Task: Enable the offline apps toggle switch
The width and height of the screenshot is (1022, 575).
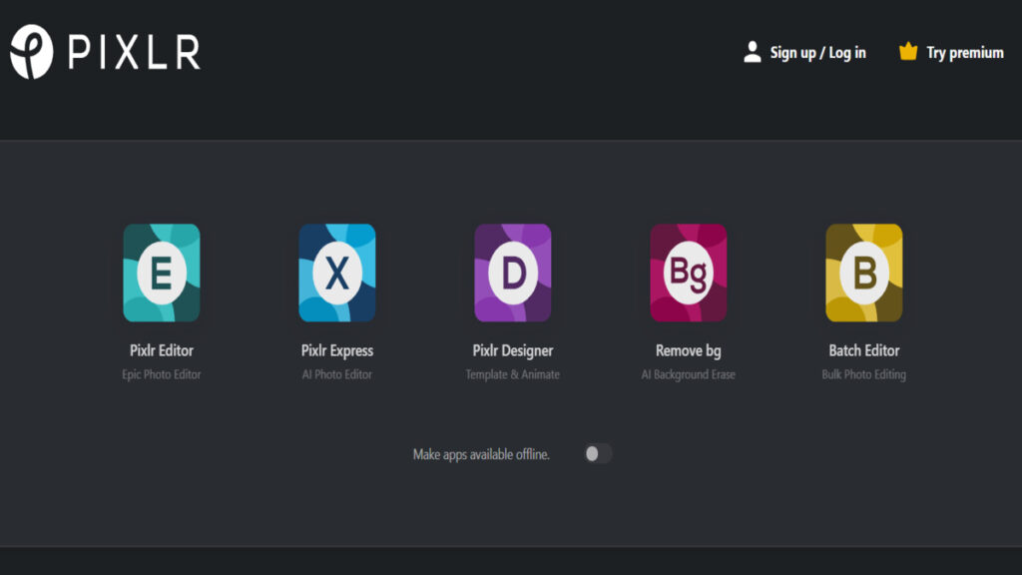Action: coord(598,454)
